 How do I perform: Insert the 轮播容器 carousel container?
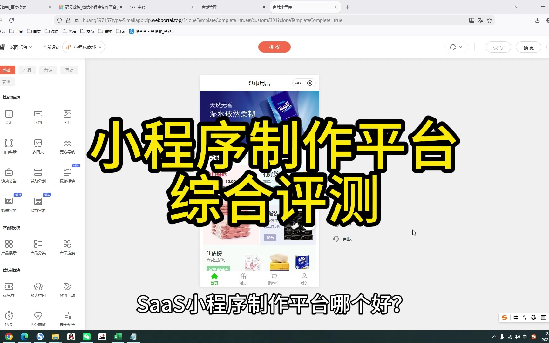(9, 205)
